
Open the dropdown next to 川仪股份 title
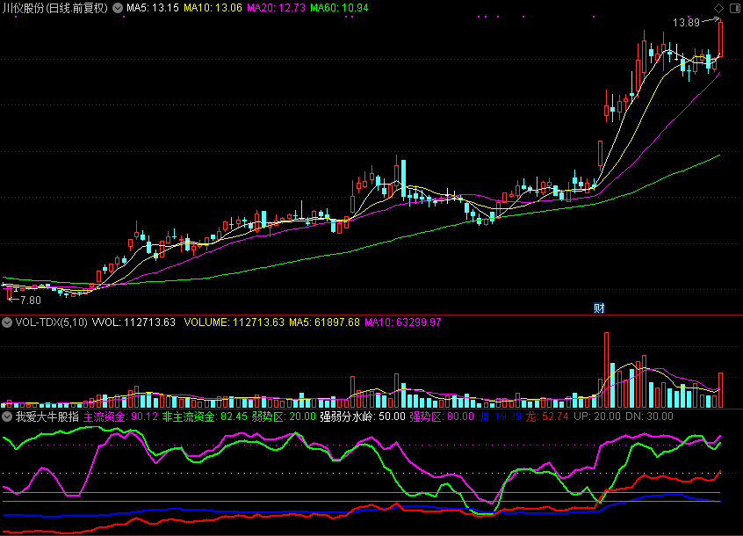118,8
